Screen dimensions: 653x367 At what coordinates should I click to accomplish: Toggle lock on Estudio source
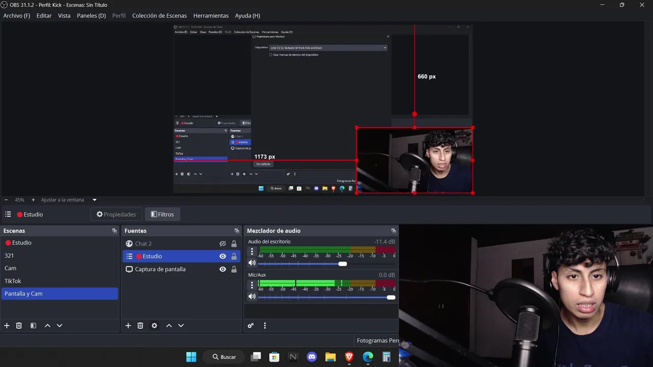(x=234, y=256)
